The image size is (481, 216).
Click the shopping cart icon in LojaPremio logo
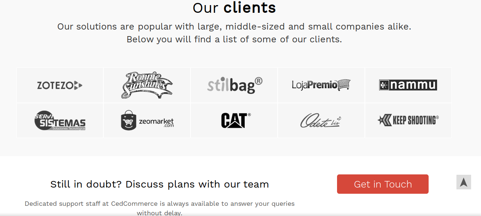pyautogui.click(x=344, y=85)
